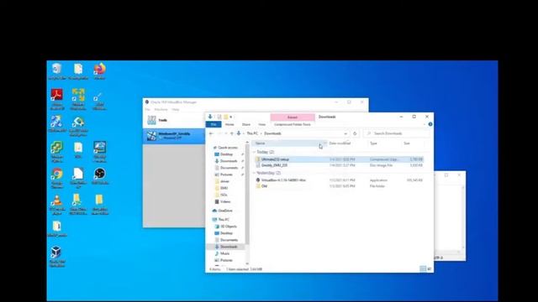Viewport: 538px width, 302px height.
Task: Click the pink Extract tab header
Action: (x=293, y=117)
